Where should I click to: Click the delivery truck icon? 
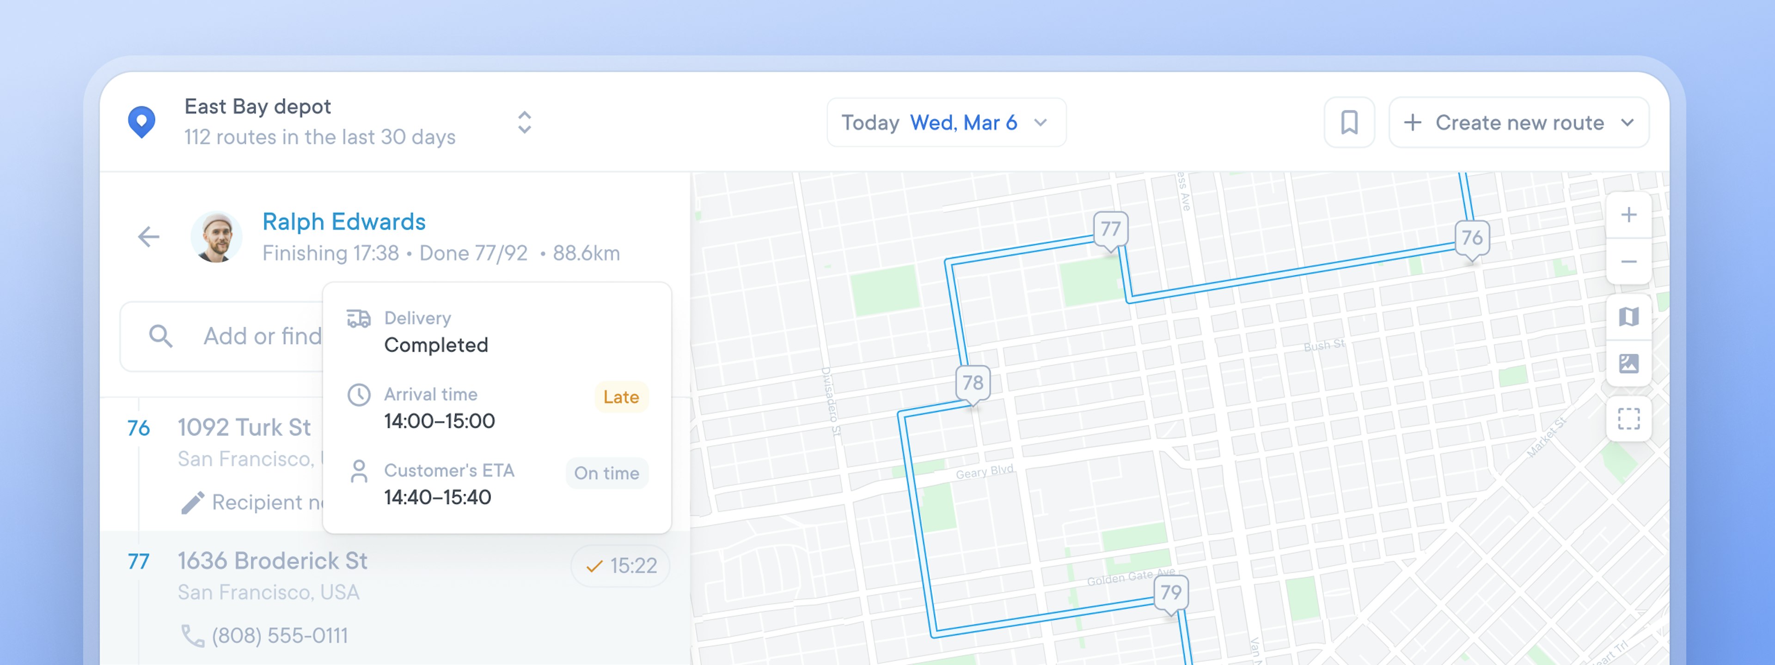click(x=359, y=317)
